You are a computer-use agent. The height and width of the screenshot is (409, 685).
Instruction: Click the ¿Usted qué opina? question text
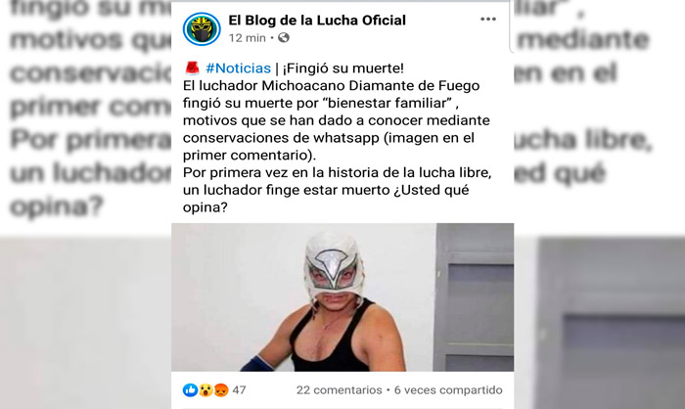(x=326, y=199)
